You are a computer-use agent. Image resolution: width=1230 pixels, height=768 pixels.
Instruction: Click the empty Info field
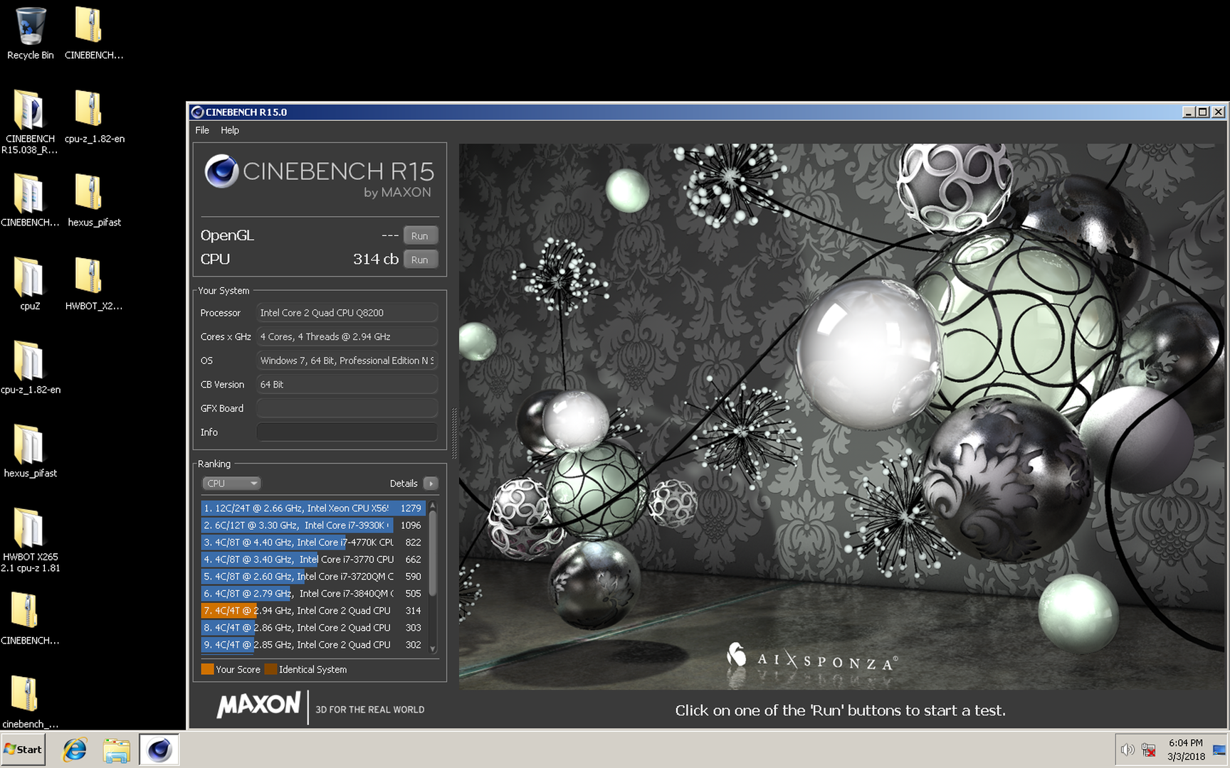pos(347,432)
